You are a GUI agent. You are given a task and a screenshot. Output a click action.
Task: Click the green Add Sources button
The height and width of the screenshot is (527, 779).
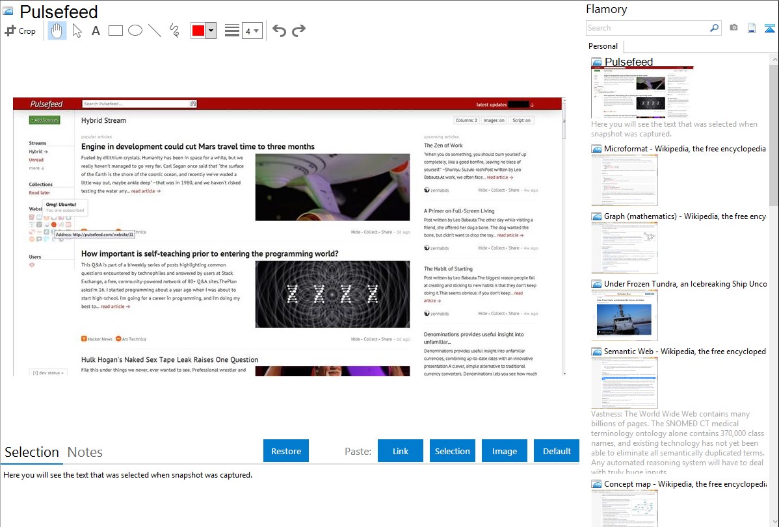click(x=45, y=120)
